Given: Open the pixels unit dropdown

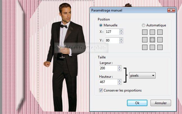Looking at the screenshot, I should [142, 76].
